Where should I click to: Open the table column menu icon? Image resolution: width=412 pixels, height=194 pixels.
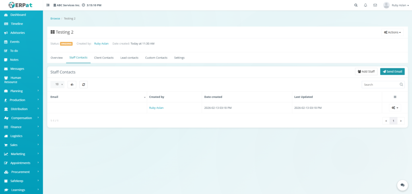pos(395,97)
